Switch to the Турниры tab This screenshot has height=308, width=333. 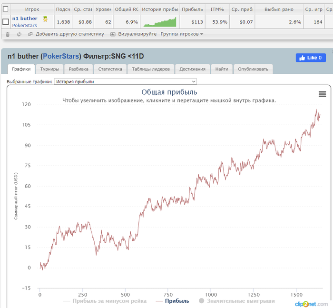coord(49,69)
